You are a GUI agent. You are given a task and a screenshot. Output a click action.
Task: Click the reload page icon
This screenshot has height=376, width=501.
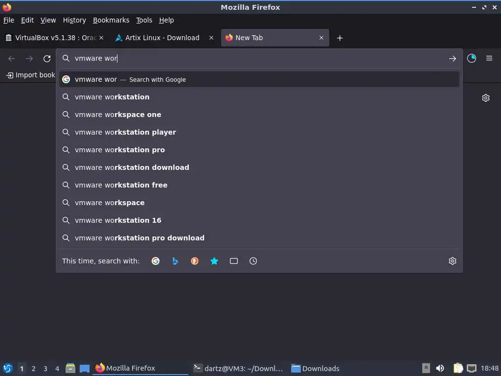tap(47, 59)
